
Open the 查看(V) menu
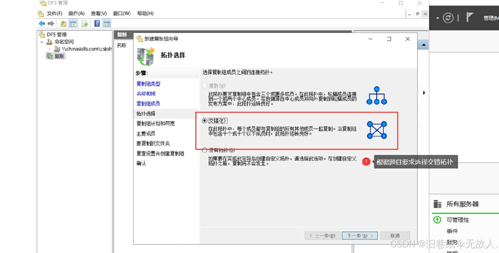[99, 13]
